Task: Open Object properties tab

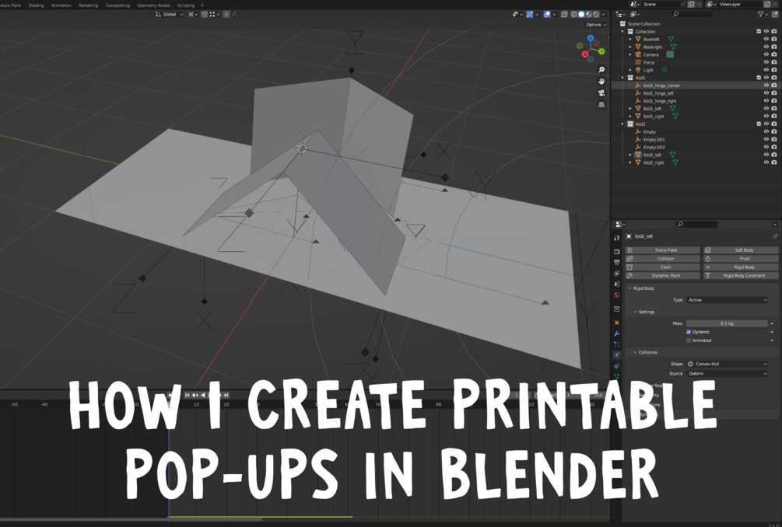Action: coord(617,323)
